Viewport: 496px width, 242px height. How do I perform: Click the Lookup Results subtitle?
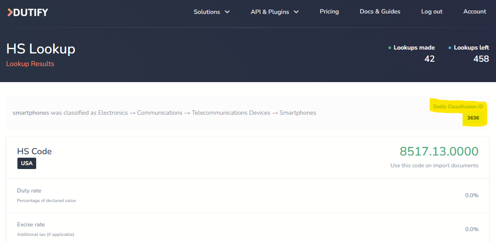[30, 64]
